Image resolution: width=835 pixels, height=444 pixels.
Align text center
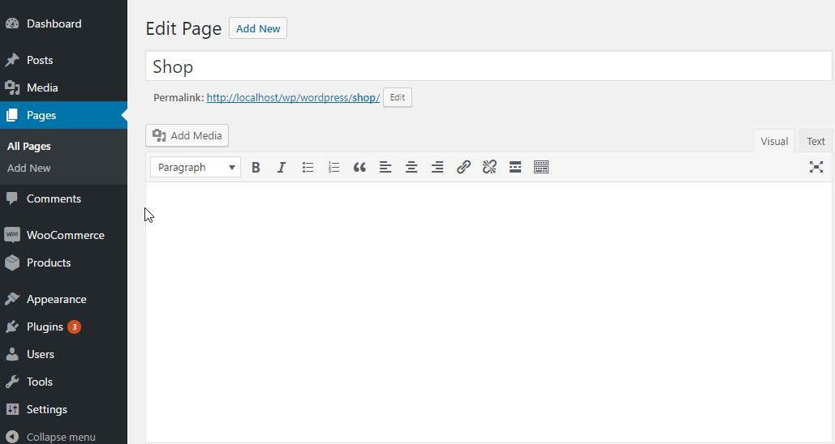411,168
